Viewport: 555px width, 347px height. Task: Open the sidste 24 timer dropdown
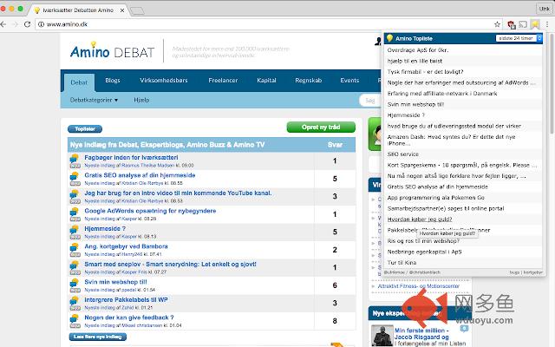[519, 38]
